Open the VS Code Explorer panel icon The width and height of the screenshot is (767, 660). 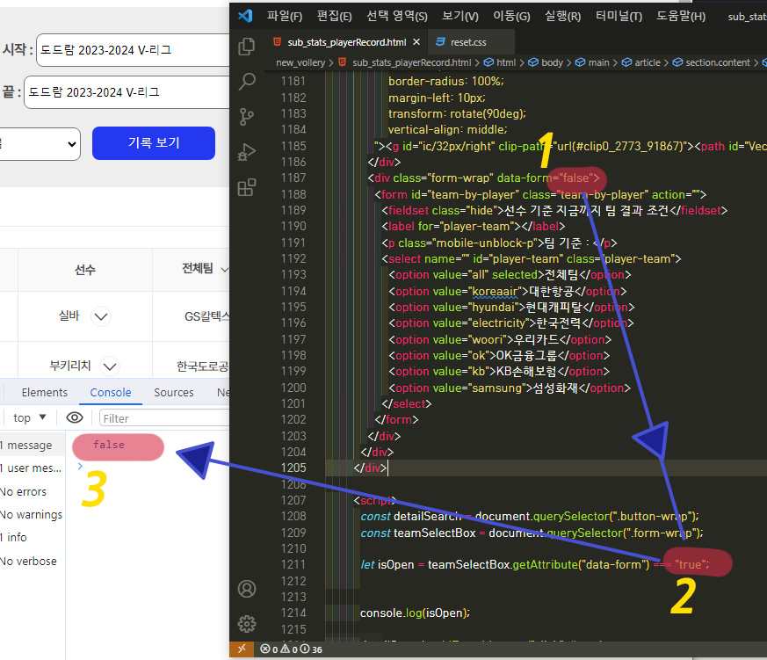point(247,47)
